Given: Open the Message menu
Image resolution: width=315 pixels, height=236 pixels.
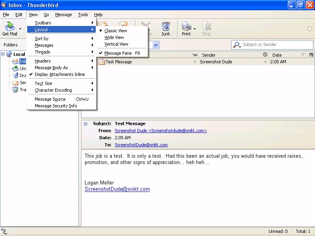Looking at the screenshot, I should click(63, 15).
